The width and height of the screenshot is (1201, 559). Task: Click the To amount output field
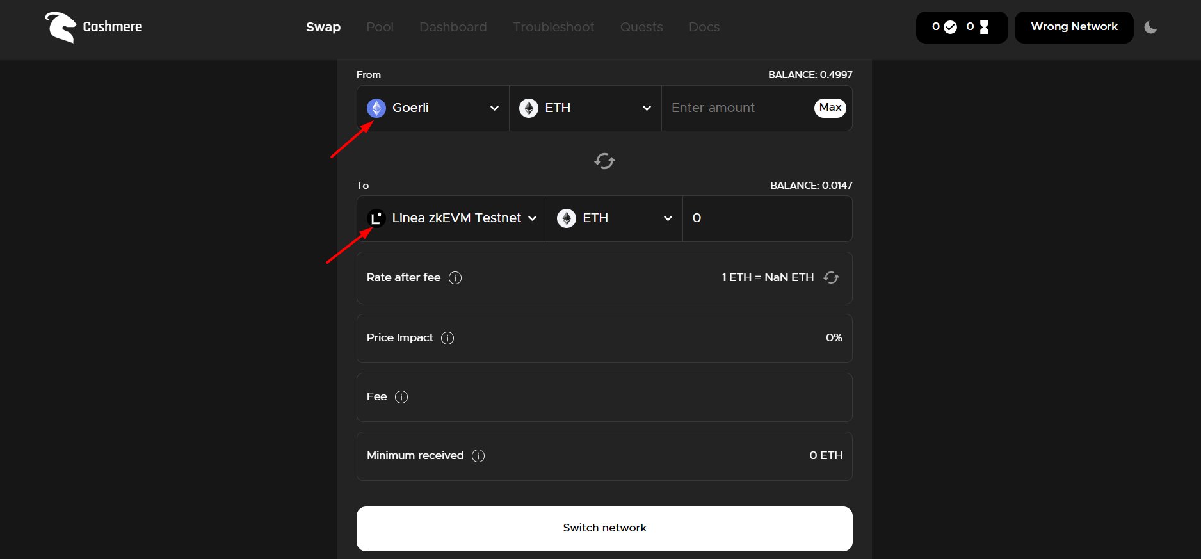tap(767, 218)
